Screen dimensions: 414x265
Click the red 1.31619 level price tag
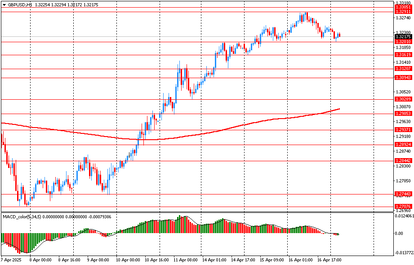pos(403,55)
